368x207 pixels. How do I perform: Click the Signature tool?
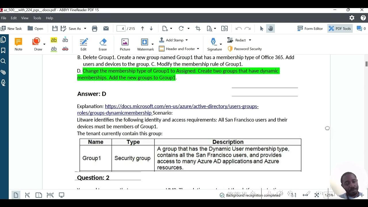tap(214, 44)
